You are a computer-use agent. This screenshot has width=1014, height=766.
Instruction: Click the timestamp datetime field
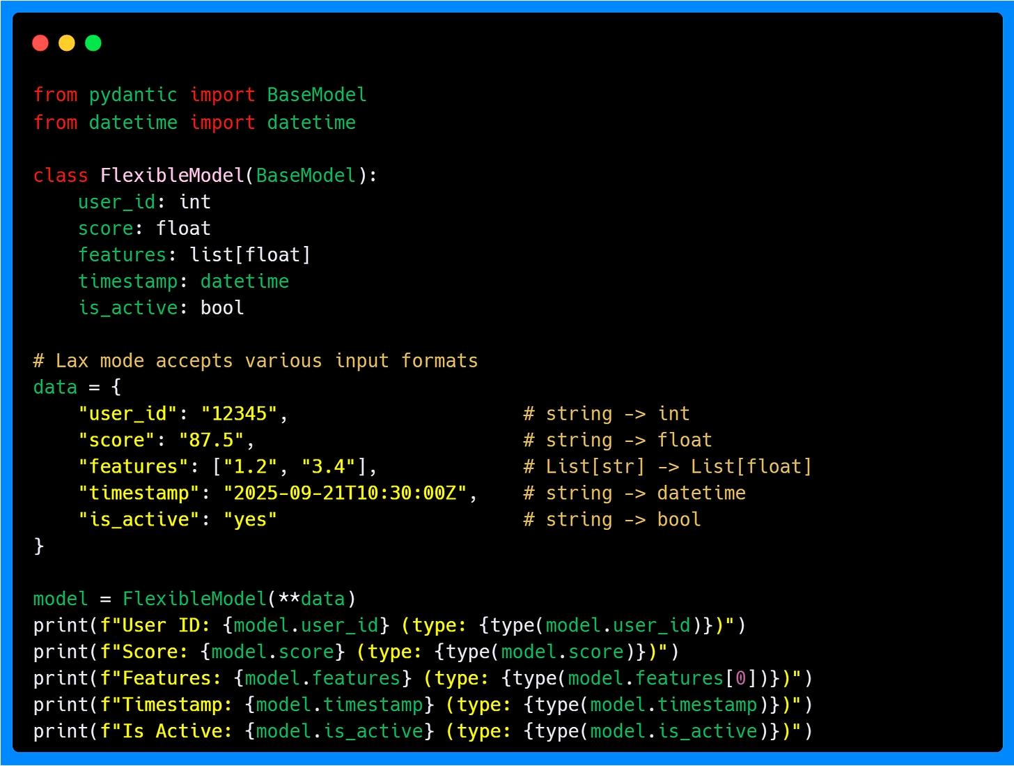click(183, 281)
